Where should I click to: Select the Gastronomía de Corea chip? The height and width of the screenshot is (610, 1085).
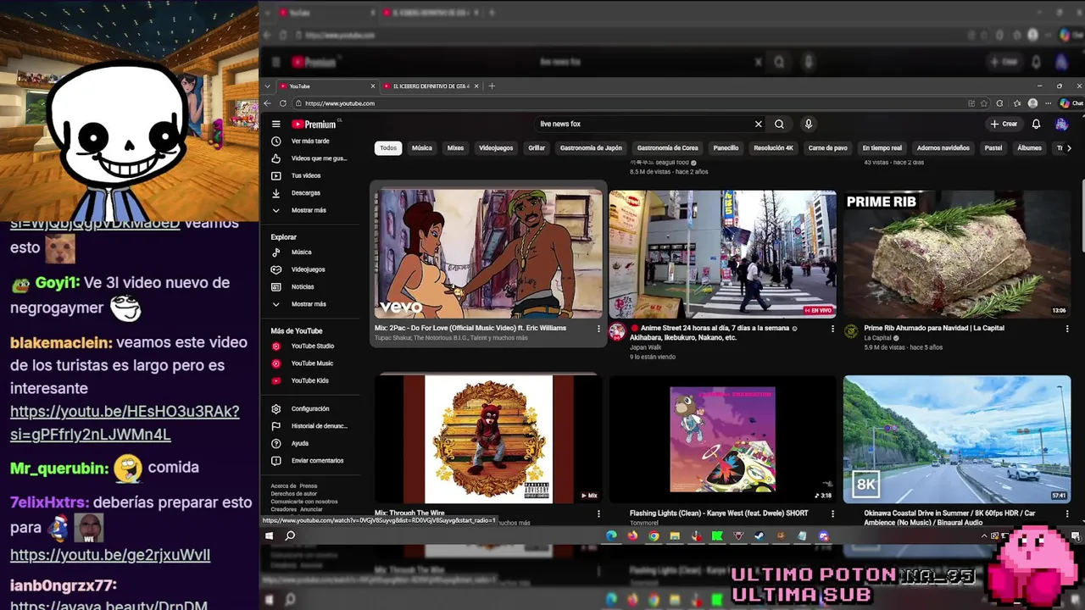[668, 148]
